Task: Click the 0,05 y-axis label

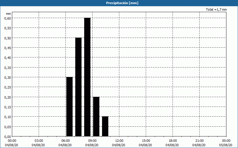Action: [x=8, y=127]
